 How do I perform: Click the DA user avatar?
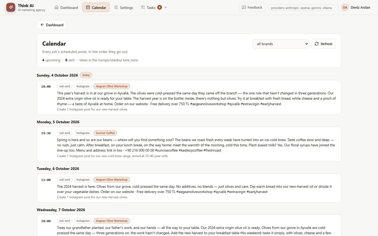coord(345,7)
